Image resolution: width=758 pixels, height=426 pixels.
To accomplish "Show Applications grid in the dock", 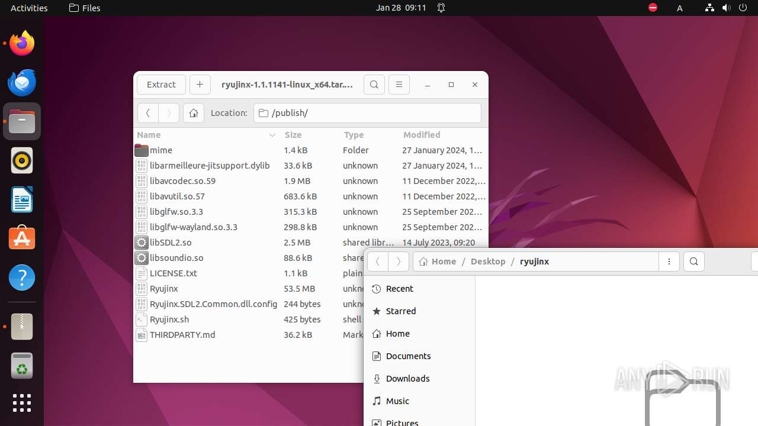I will pyautogui.click(x=22, y=403).
